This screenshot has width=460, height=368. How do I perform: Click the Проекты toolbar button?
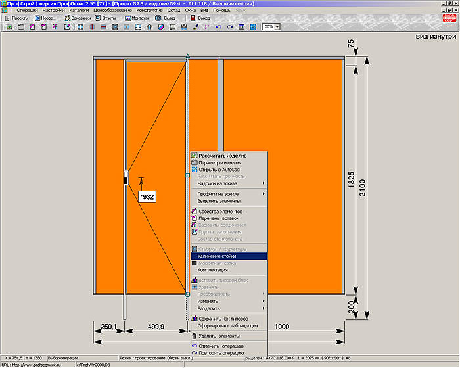tap(16, 18)
